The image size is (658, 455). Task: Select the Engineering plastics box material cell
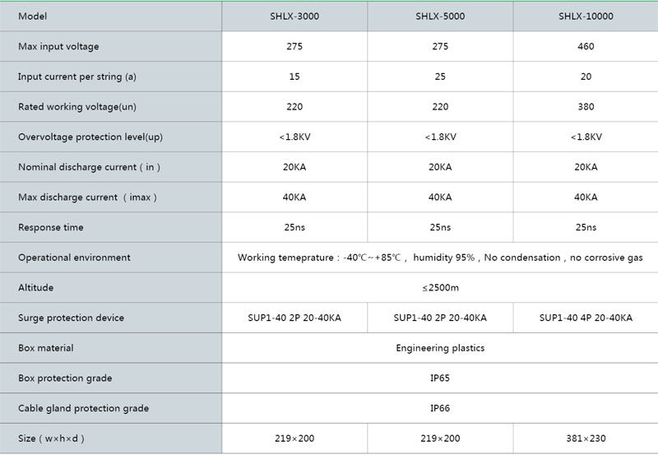(440, 348)
